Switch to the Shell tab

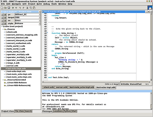pyautogui.click(x=74, y=111)
